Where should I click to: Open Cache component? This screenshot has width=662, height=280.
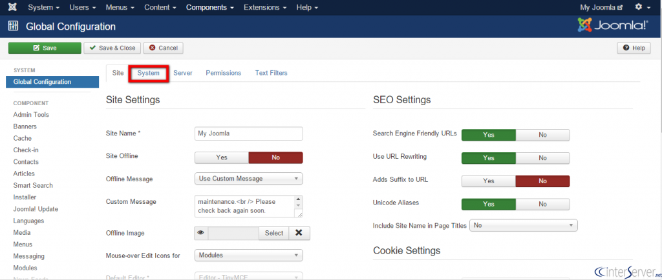(23, 138)
